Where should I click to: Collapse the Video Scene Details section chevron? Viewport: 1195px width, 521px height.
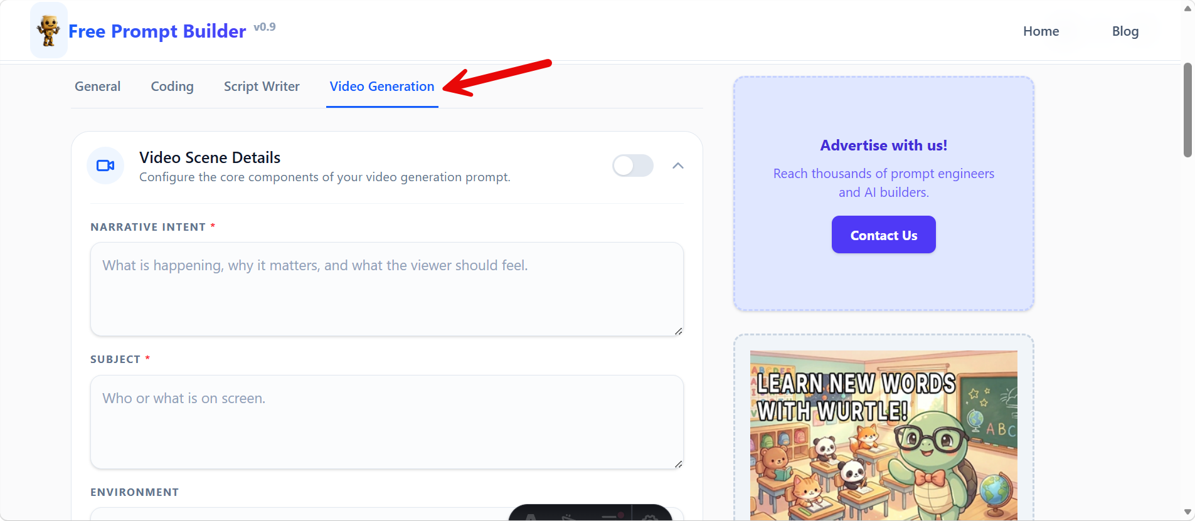point(677,165)
